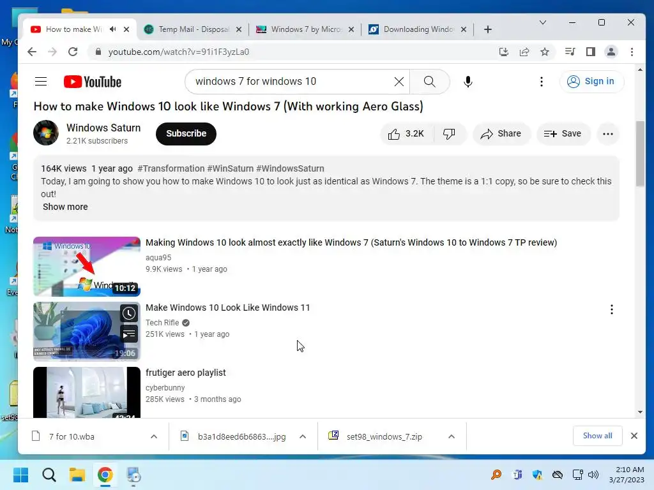Open set98_windows_7.zip download
The height and width of the screenshot is (490, 654).
pos(384,436)
